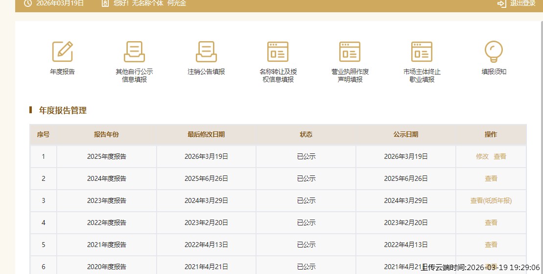Open the 营业执照作废声明填报 icon
Image resolution: width=543 pixels, height=274 pixels.
pyautogui.click(x=350, y=51)
